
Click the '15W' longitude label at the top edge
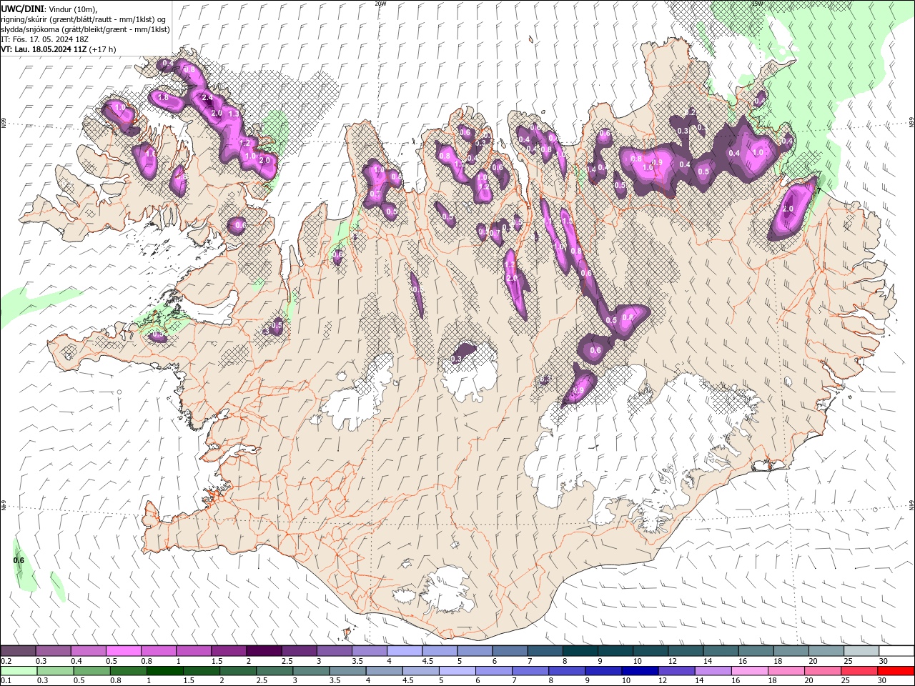(x=757, y=4)
